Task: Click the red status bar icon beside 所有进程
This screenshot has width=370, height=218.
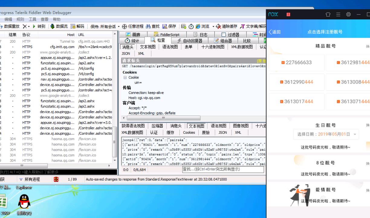Action: 56,179
